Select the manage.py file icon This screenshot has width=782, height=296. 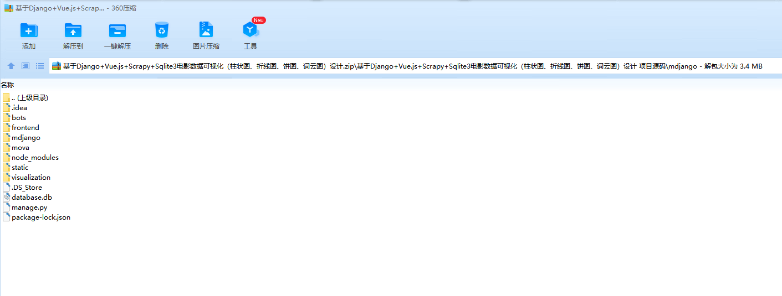6,207
